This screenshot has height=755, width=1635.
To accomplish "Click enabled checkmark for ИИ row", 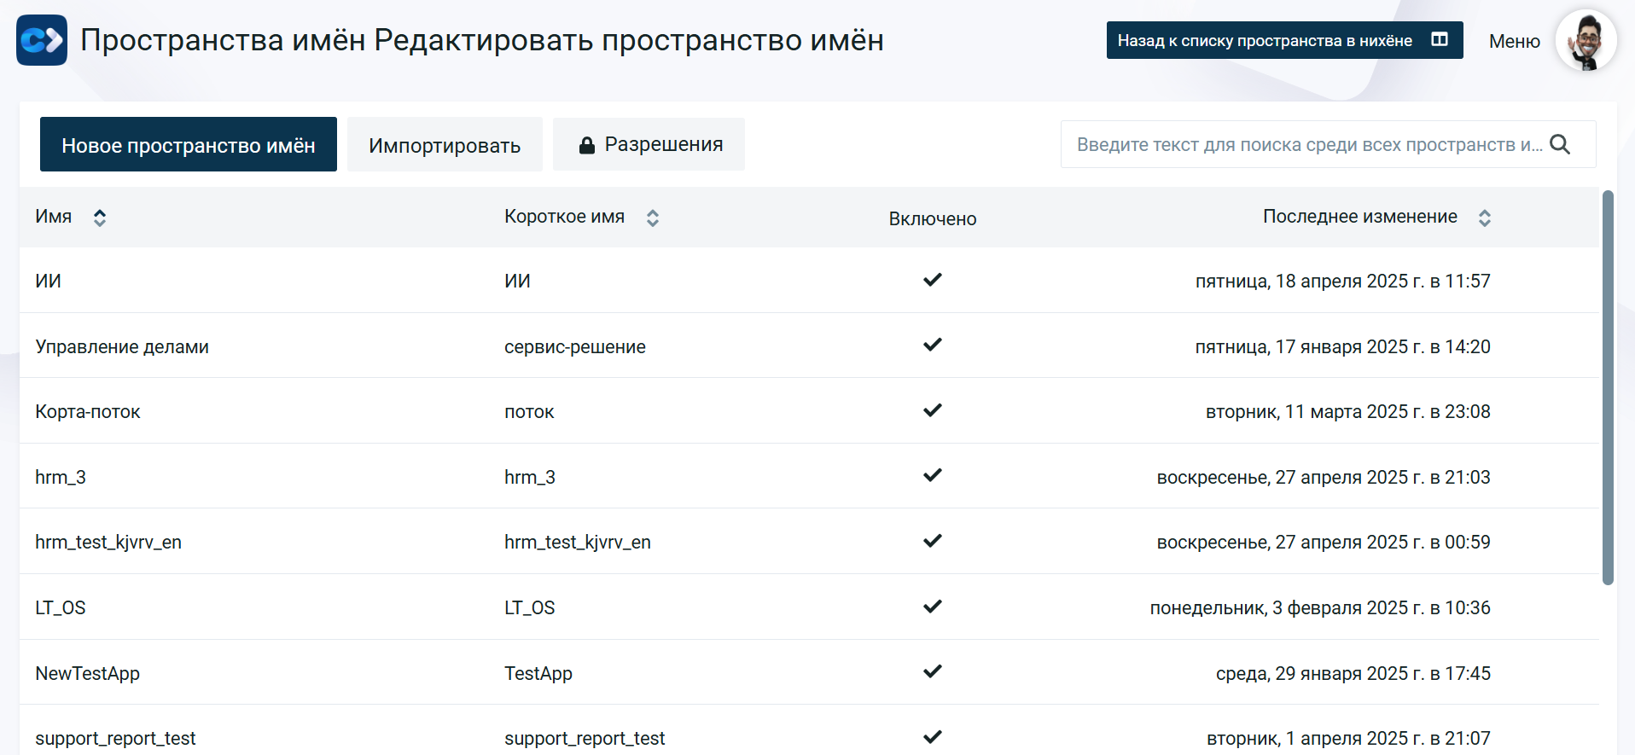I will click(933, 279).
